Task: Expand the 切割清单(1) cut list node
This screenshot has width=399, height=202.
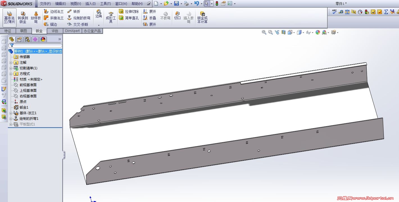Action: pos(11,68)
